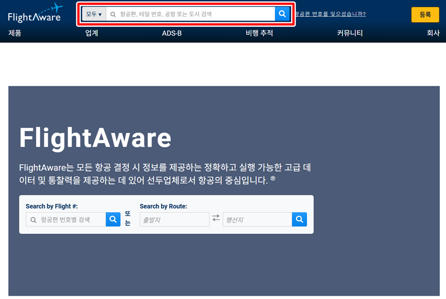Click the yellow 등록 button
The height and width of the screenshot is (299, 446).
click(425, 14)
